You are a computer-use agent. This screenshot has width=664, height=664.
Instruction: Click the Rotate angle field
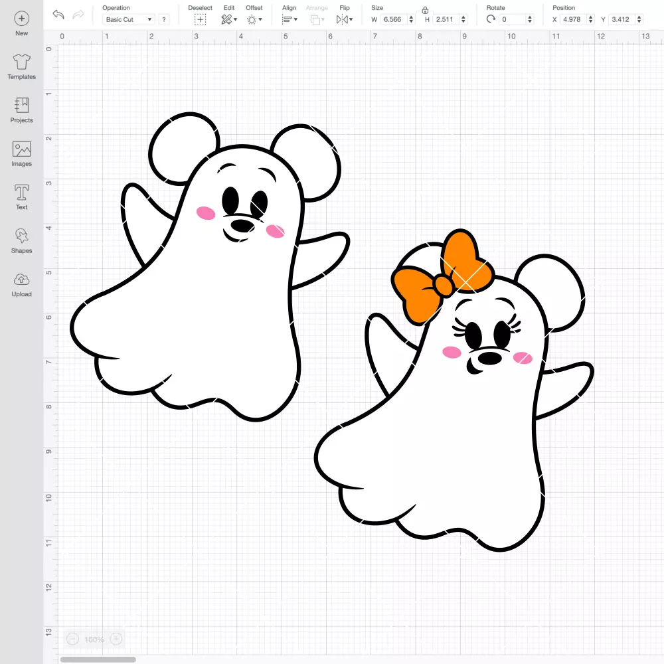coord(512,19)
